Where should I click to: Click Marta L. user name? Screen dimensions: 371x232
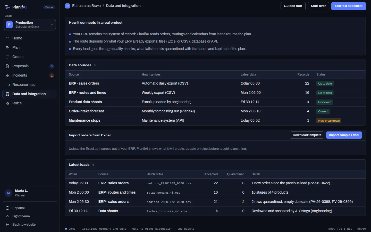(21, 191)
